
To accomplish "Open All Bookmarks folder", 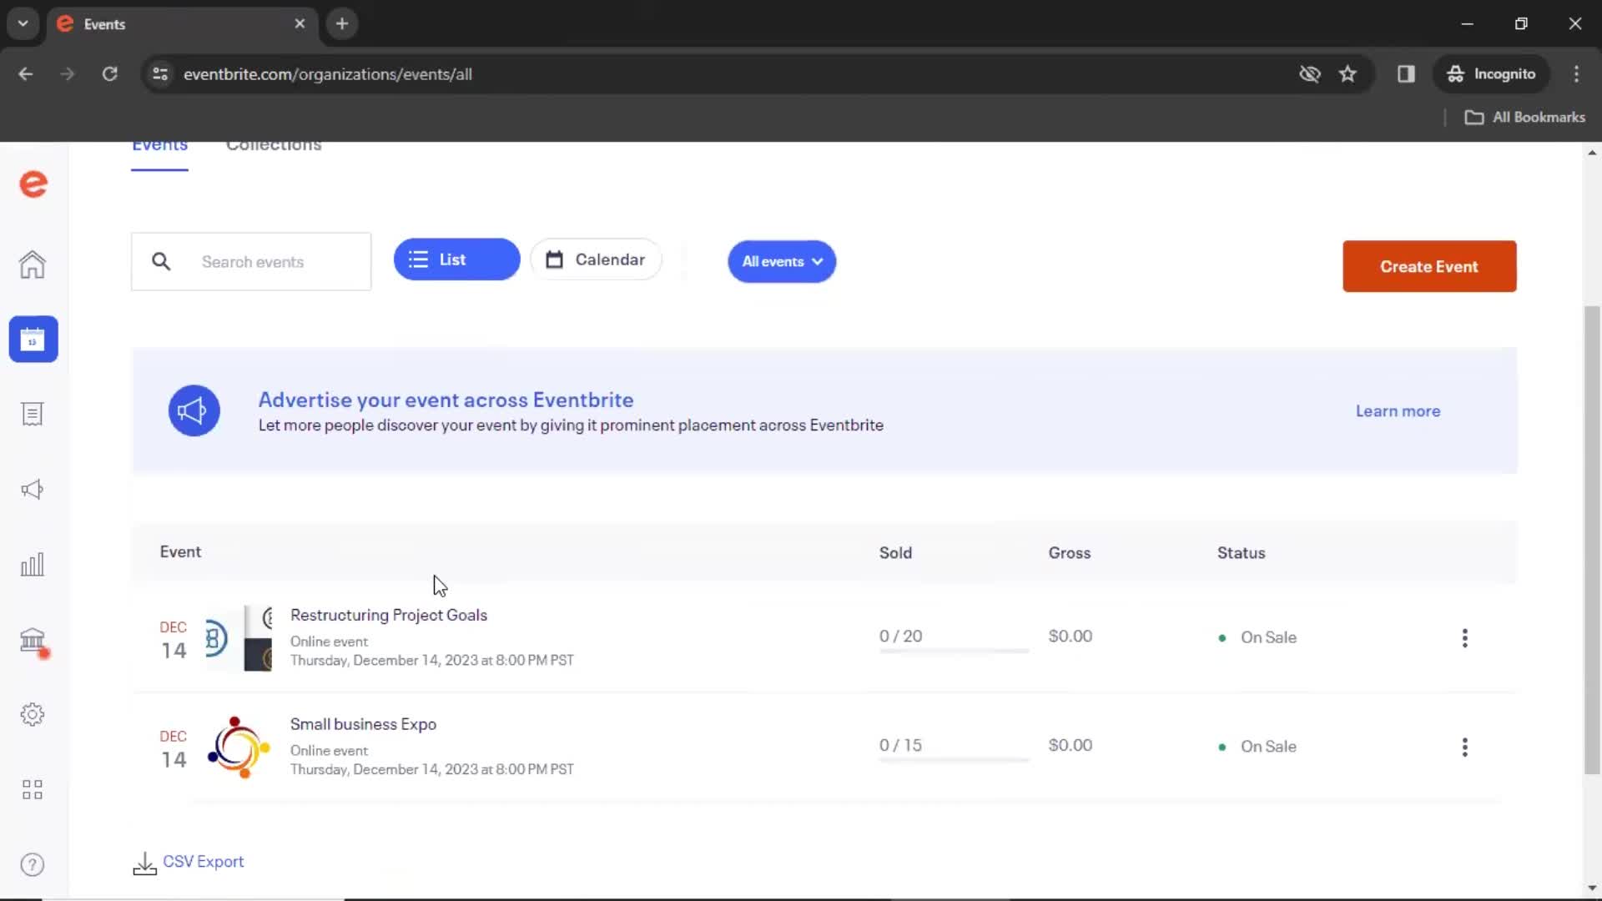I will tap(1524, 118).
